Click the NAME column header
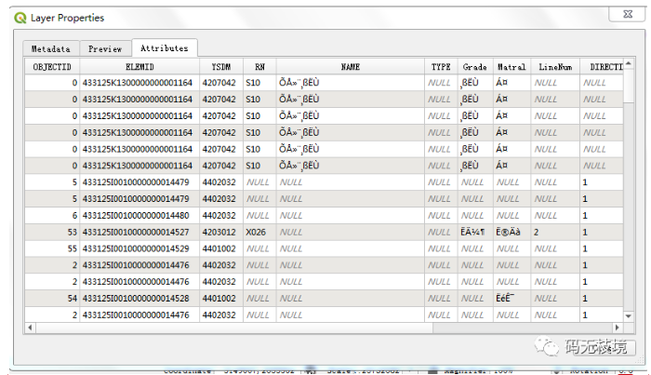Screen dimensions: 651x375 [x=351, y=67]
